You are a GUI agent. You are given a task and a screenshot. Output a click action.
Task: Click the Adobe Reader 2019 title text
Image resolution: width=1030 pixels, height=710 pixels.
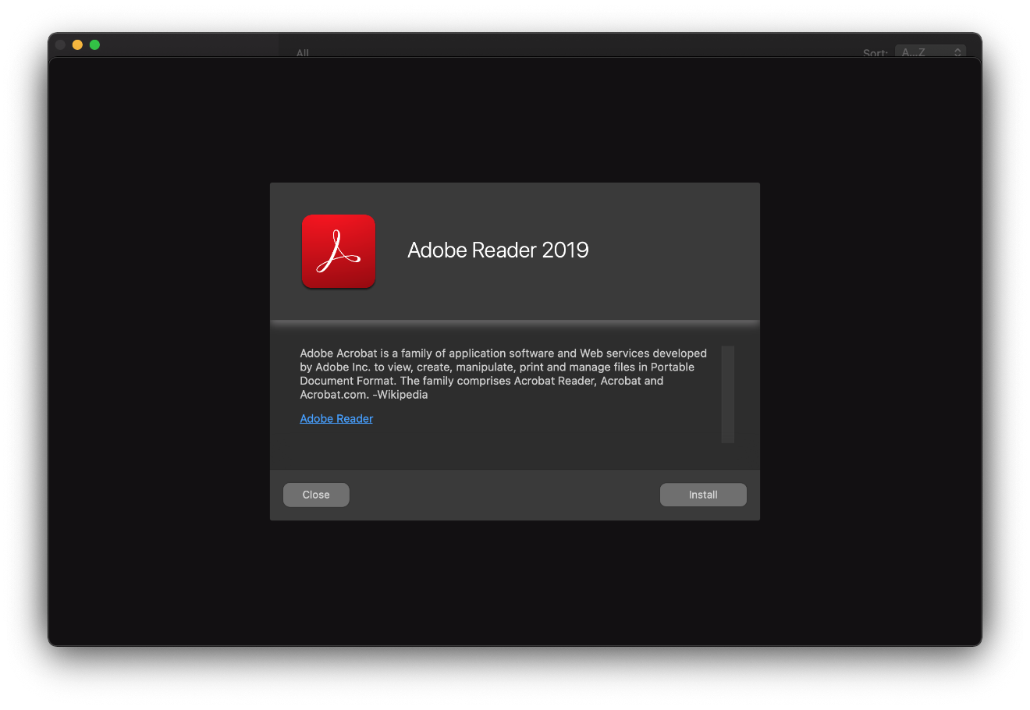point(498,250)
